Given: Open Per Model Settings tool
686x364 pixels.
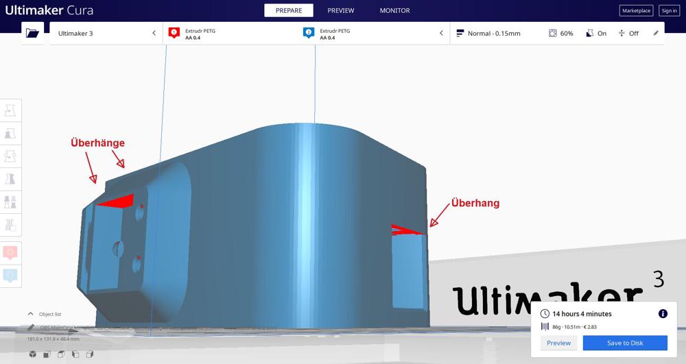Looking at the screenshot, I should click(x=10, y=202).
